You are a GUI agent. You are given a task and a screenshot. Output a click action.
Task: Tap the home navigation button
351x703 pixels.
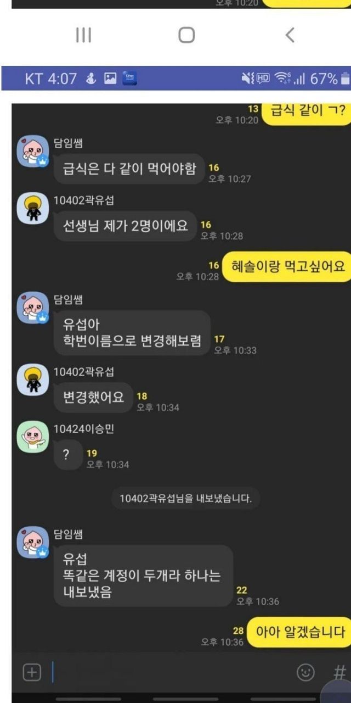186,35
